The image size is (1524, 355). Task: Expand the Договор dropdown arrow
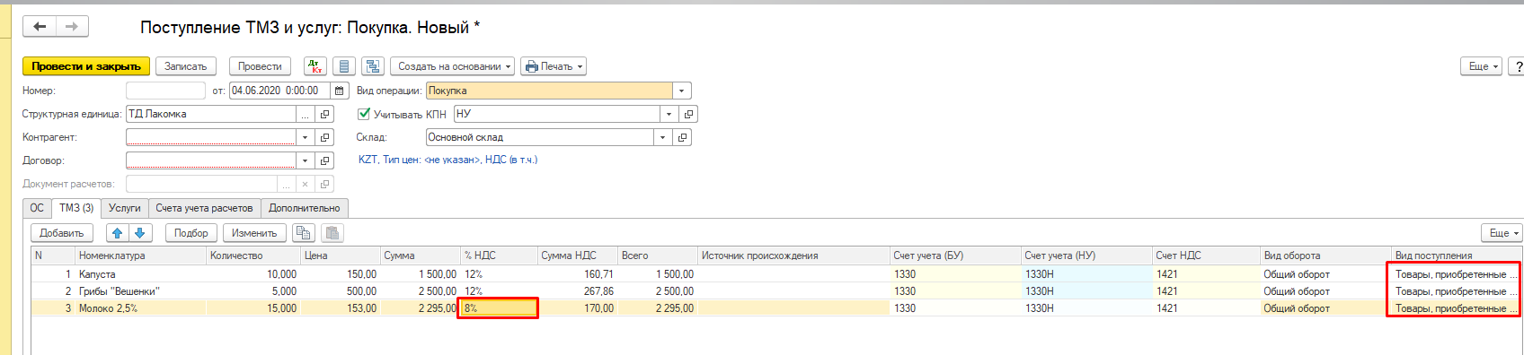[306, 160]
